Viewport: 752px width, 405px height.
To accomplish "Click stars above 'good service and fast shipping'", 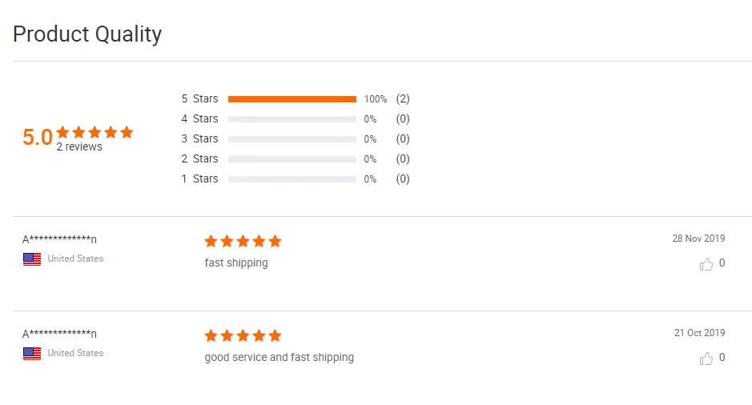I will click(243, 336).
